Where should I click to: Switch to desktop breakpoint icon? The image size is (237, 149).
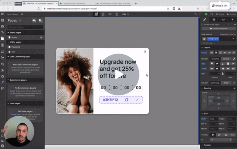[x=96, y=14]
